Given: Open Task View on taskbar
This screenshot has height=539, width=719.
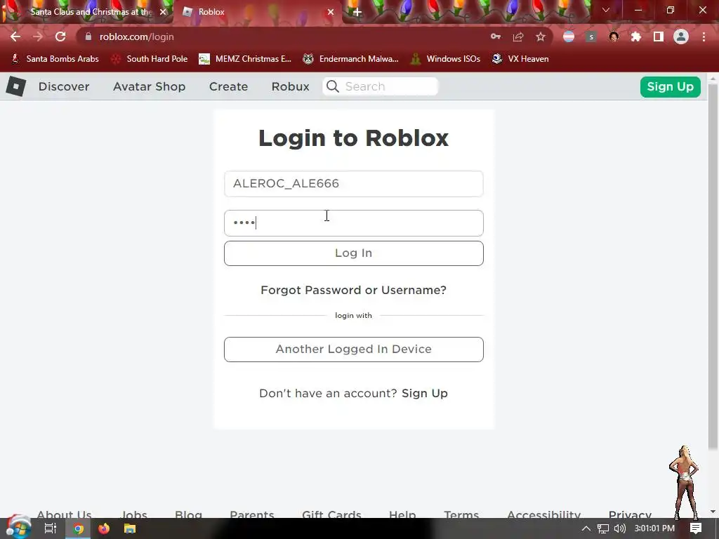Looking at the screenshot, I should (x=50, y=528).
